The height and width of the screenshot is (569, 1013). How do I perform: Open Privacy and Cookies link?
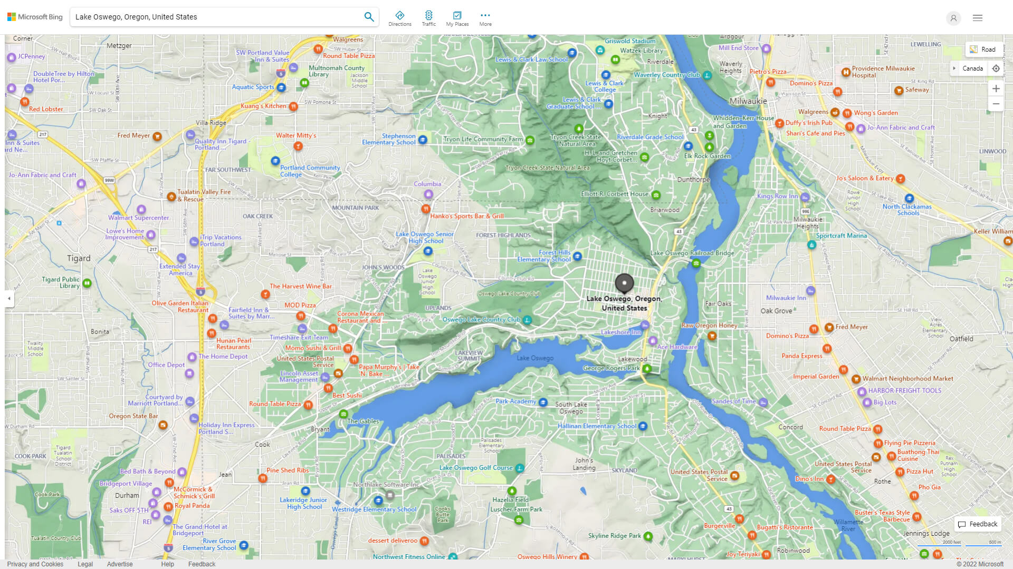coord(35,564)
